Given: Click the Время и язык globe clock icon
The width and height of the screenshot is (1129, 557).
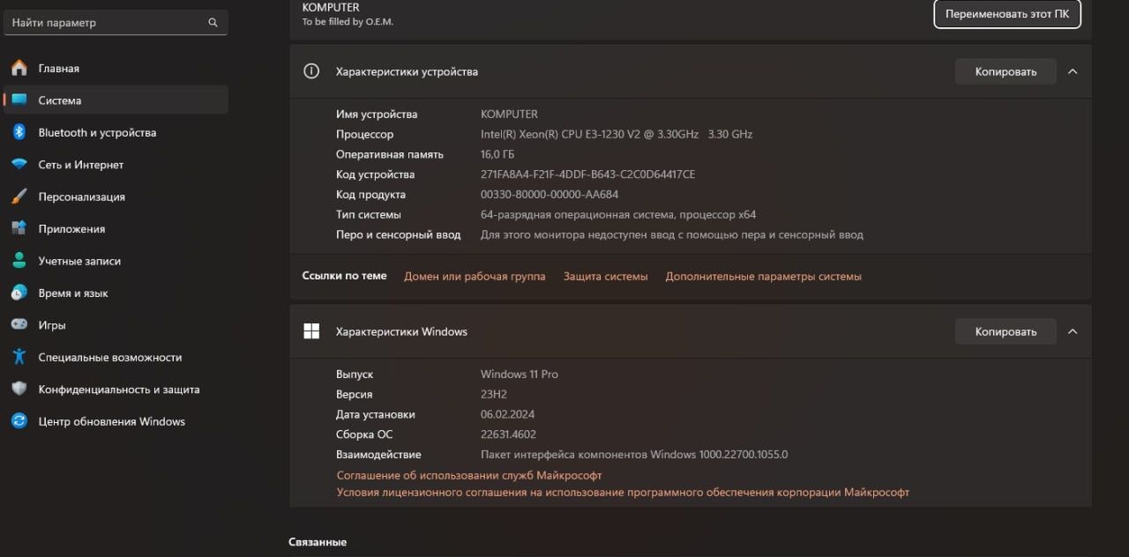Looking at the screenshot, I should coord(19,293).
